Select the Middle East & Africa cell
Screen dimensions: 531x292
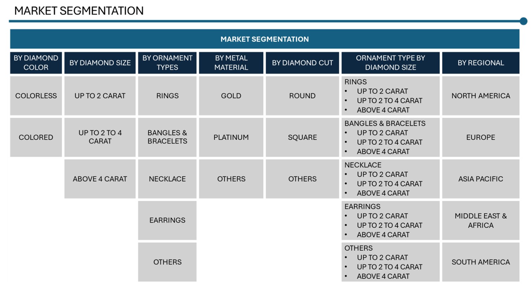tap(481, 220)
